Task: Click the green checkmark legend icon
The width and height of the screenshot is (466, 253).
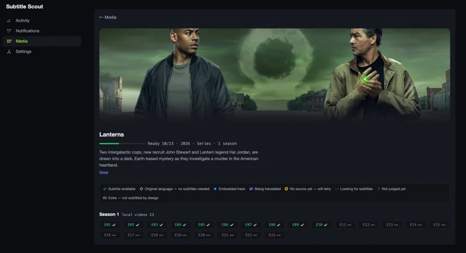Action: tap(105, 188)
